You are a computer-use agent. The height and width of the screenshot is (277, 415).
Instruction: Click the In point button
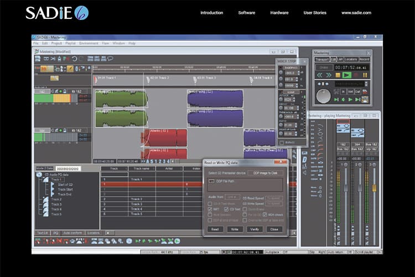coord(343,92)
